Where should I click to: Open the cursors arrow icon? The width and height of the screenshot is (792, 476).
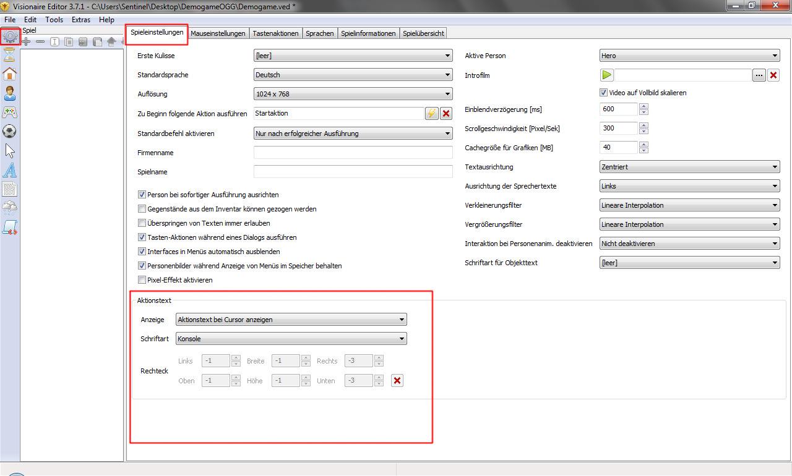point(10,150)
